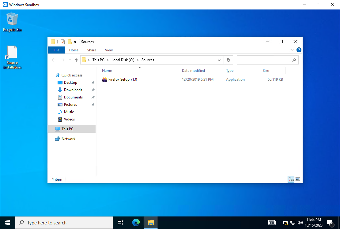Click the New folder icon in quick access toolbar

pos(70,42)
